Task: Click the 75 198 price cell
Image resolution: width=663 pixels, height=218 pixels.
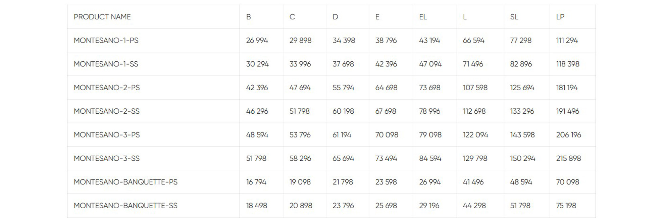Action: pyautogui.click(x=566, y=206)
